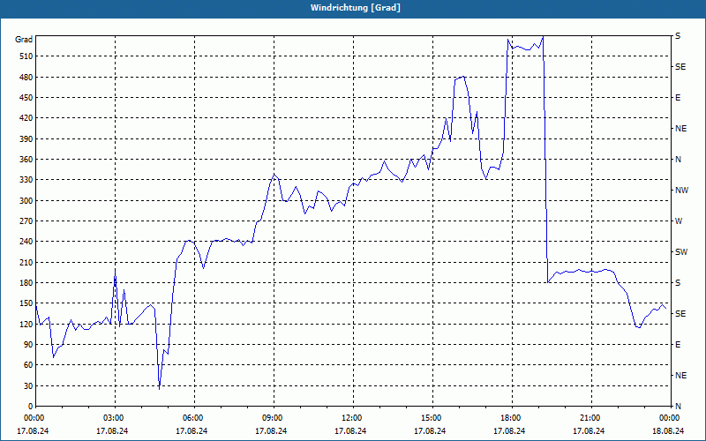Click the 09:00 time label

tap(274, 418)
